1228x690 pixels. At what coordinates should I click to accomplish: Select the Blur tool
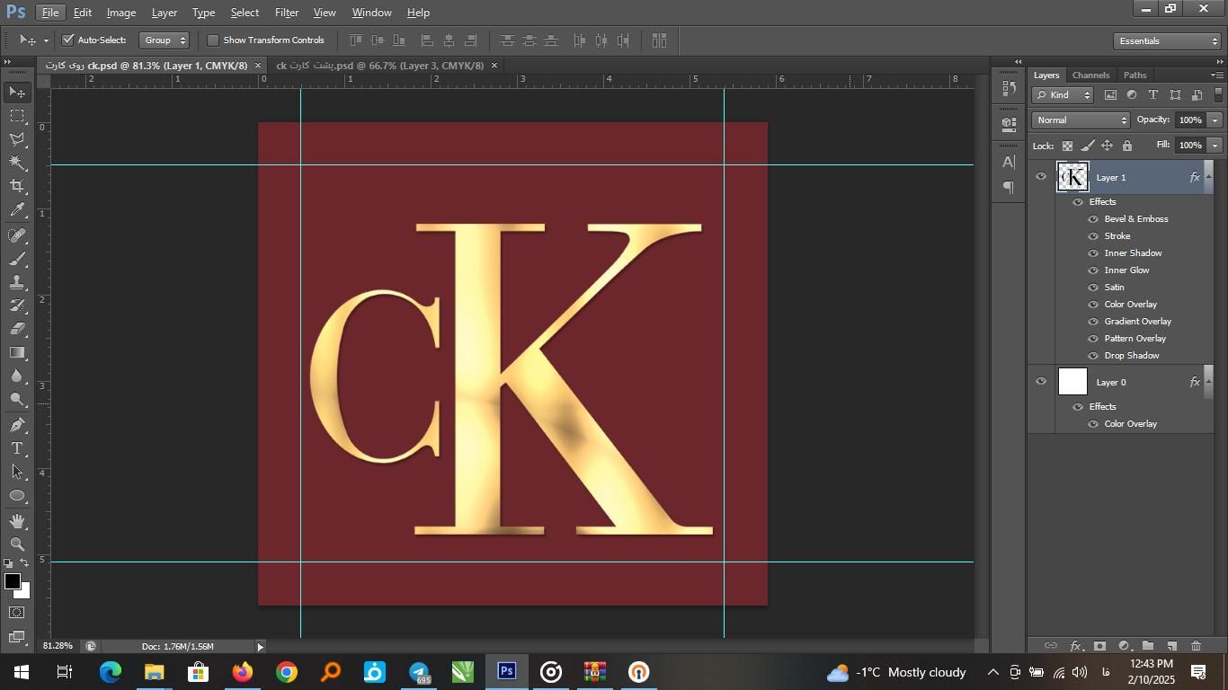coord(17,376)
